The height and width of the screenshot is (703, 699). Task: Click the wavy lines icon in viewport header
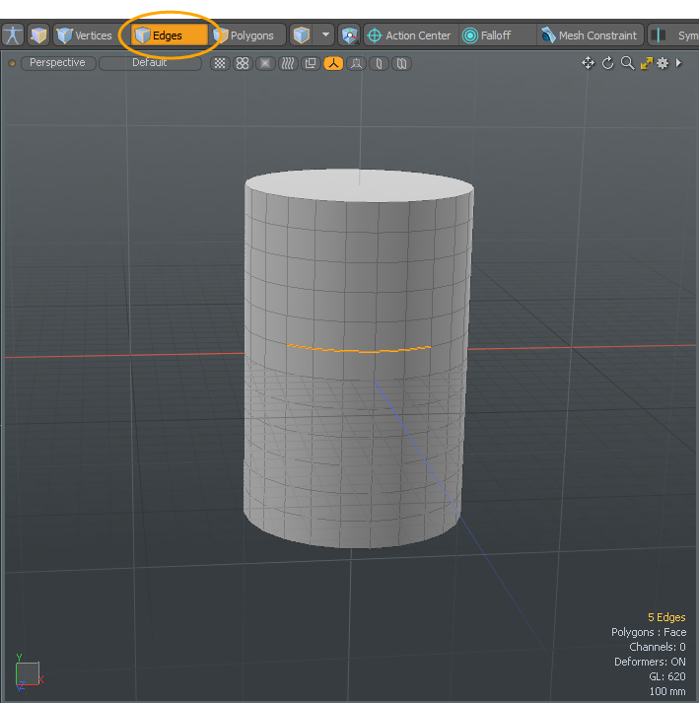(x=287, y=63)
